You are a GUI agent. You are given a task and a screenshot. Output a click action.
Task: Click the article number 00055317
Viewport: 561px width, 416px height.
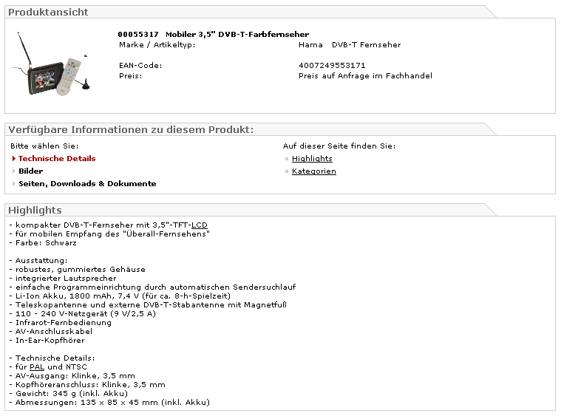[138, 35]
